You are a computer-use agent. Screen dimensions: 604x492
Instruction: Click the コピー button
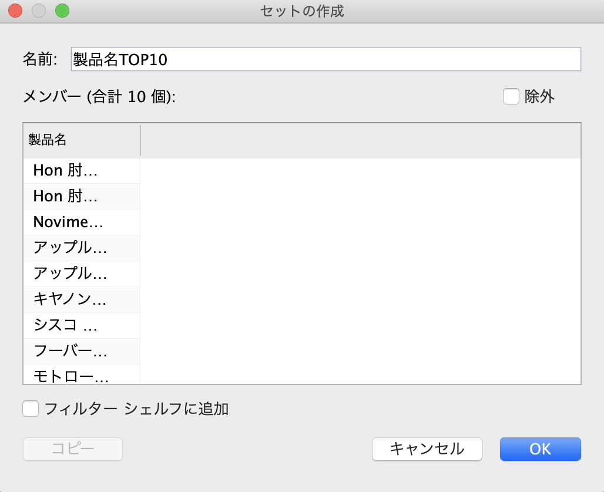click(72, 449)
